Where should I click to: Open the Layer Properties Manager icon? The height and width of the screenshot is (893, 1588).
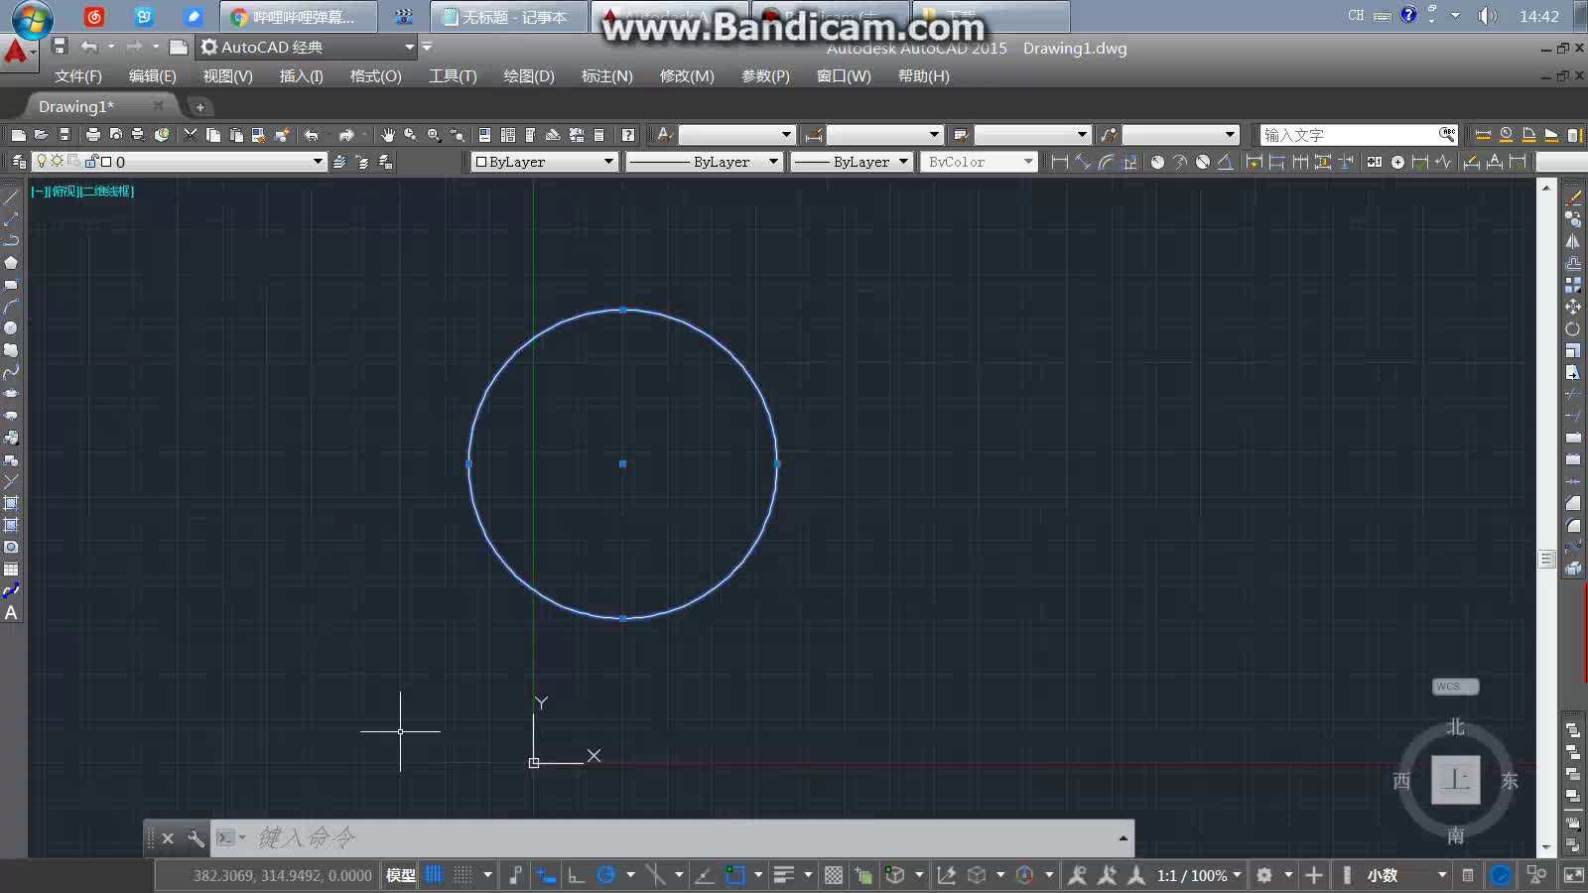pos(18,162)
